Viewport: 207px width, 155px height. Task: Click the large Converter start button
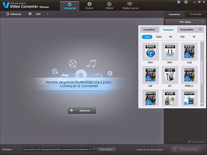pyautogui.click(x=186, y=149)
